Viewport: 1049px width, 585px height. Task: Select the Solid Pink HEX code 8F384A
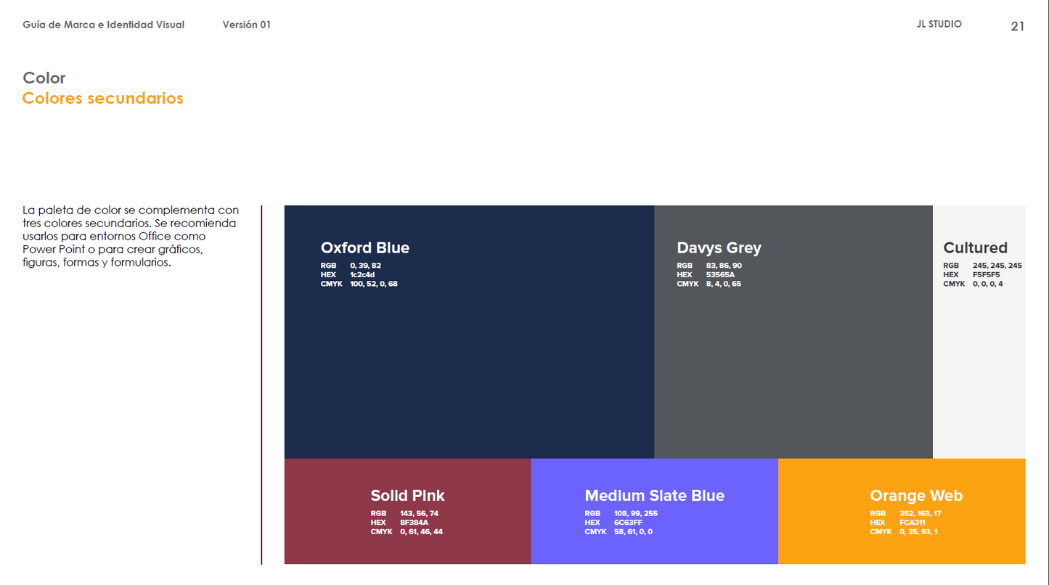coord(414,523)
